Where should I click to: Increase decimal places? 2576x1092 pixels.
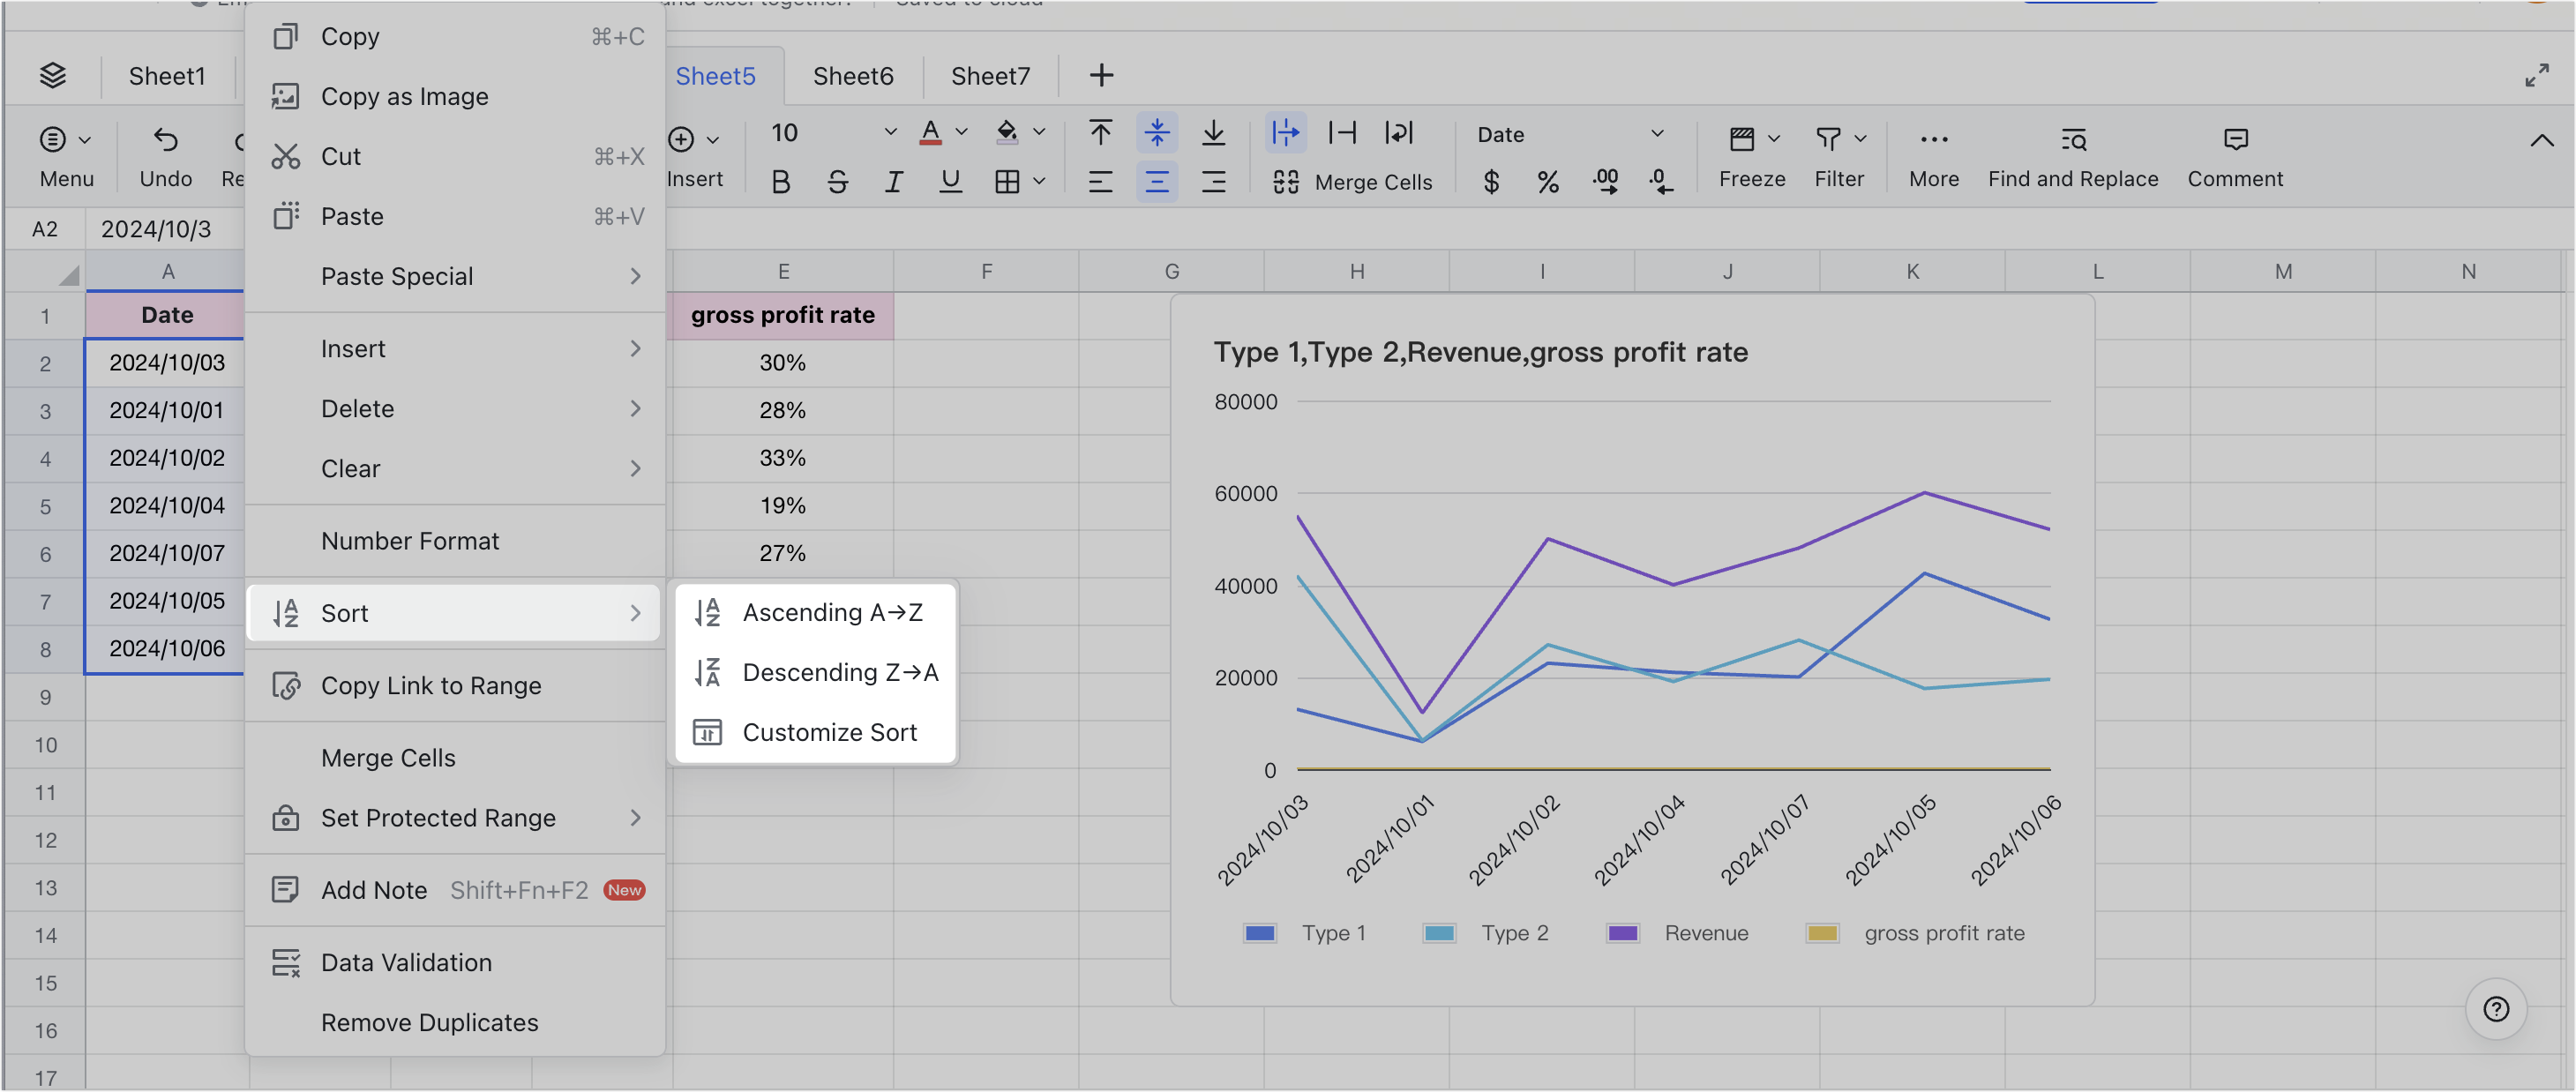1606,182
